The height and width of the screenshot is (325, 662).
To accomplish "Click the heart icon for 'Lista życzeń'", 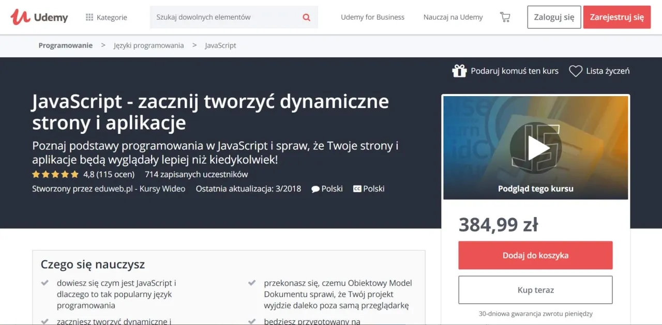I will click(575, 71).
